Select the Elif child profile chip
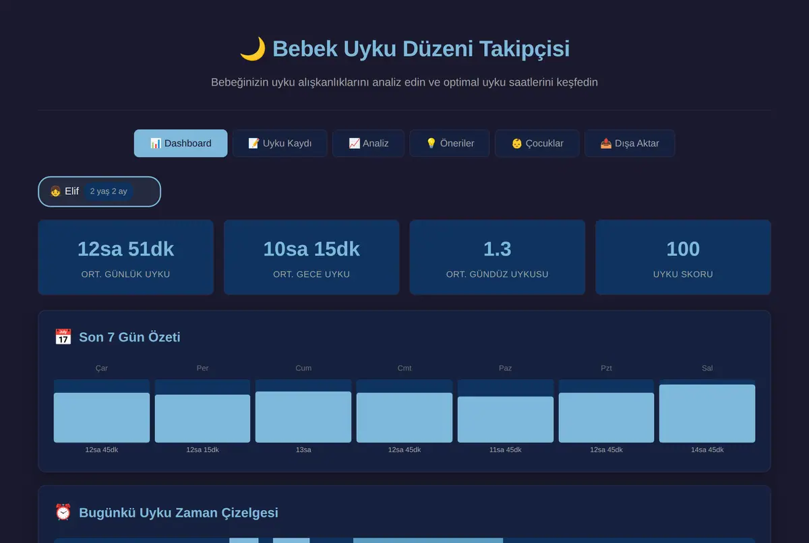The height and width of the screenshot is (543, 809). pyautogui.click(x=99, y=191)
